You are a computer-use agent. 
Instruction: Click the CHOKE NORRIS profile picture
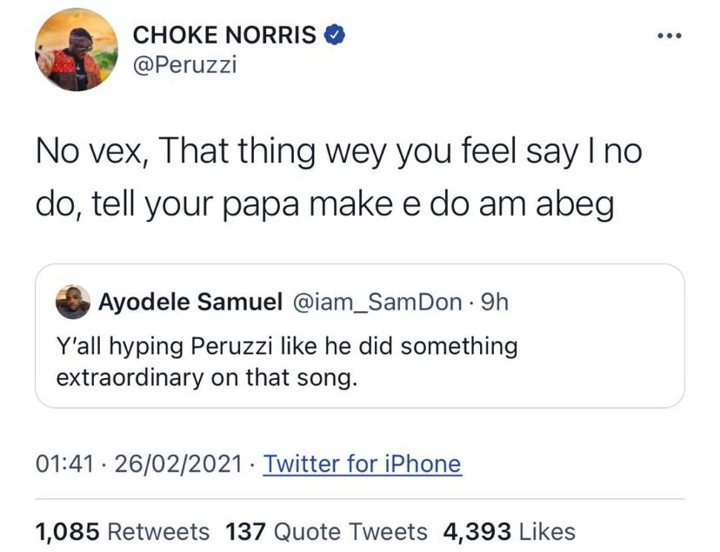pyautogui.click(x=77, y=50)
